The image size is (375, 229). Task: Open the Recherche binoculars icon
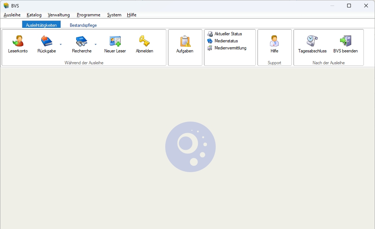tap(82, 41)
